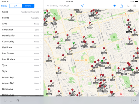Viewport: 139px width, 104px height.
Task: Tap the Tim Hortons map marker
Action: (125, 14)
